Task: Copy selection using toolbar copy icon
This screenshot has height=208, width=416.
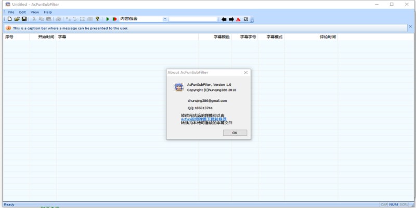Action: point(42,19)
